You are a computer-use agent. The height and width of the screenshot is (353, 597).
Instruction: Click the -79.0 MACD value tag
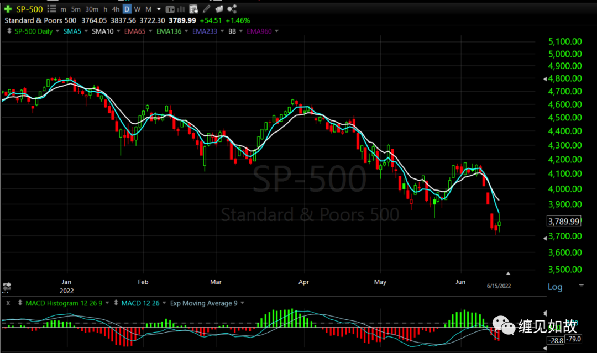[573, 339]
